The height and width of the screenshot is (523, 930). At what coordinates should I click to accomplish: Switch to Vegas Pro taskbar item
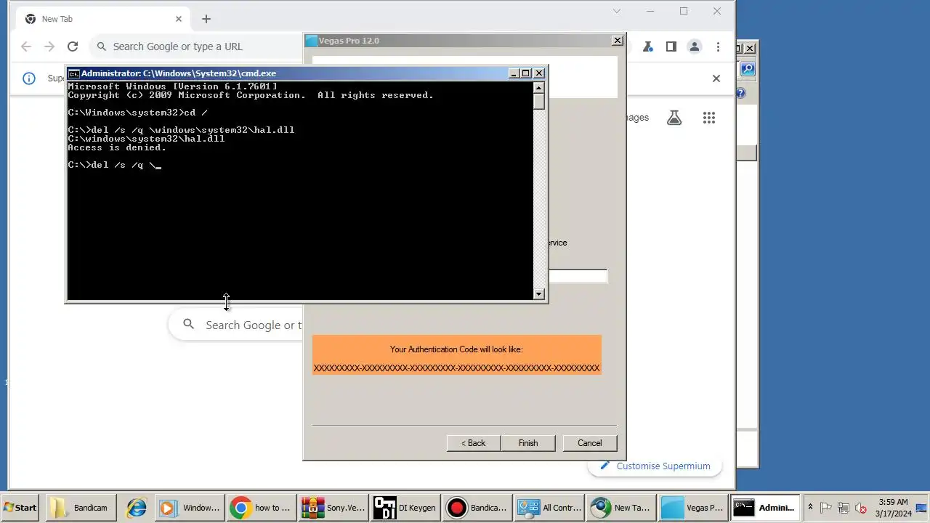(x=692, y=508)
